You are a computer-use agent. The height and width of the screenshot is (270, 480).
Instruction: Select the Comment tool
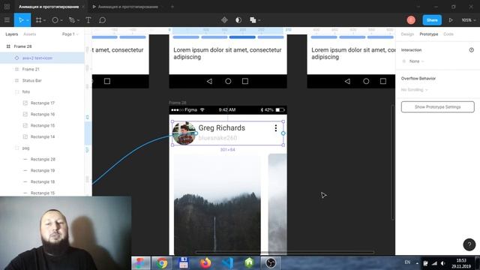102,20
